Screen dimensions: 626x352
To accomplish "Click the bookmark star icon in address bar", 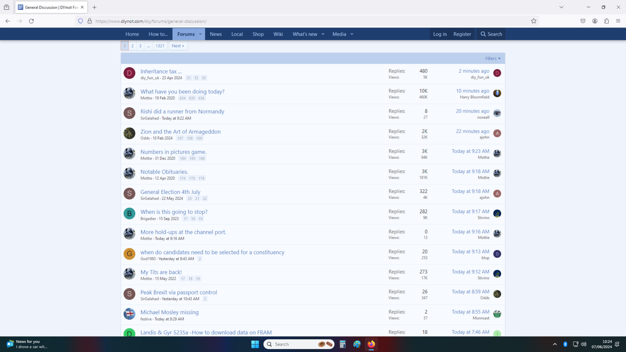I will click(x=533, y=21).
